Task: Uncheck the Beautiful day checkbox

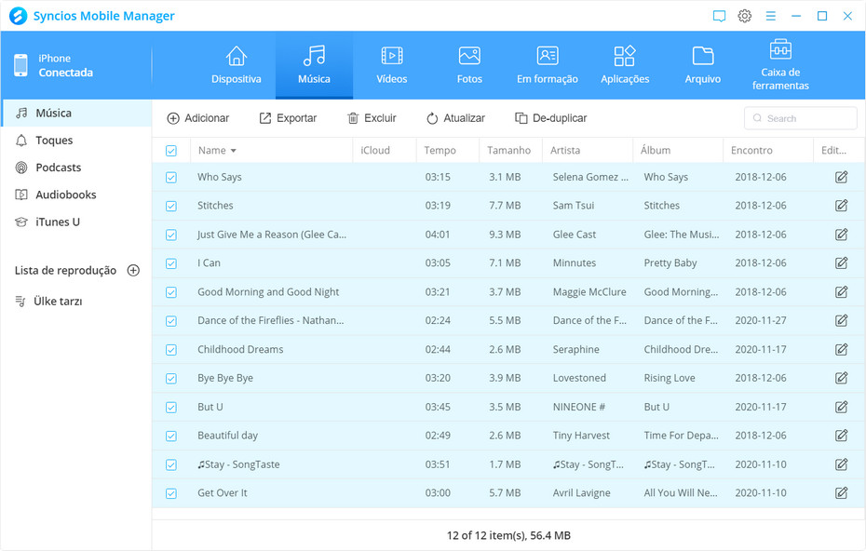Action: coord(171,436)
